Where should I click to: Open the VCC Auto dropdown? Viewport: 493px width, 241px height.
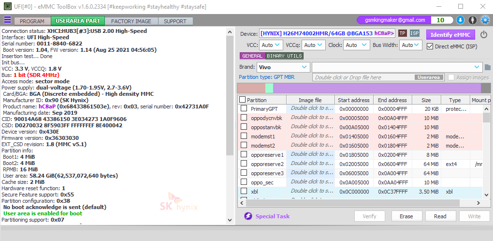pos(271,45)
